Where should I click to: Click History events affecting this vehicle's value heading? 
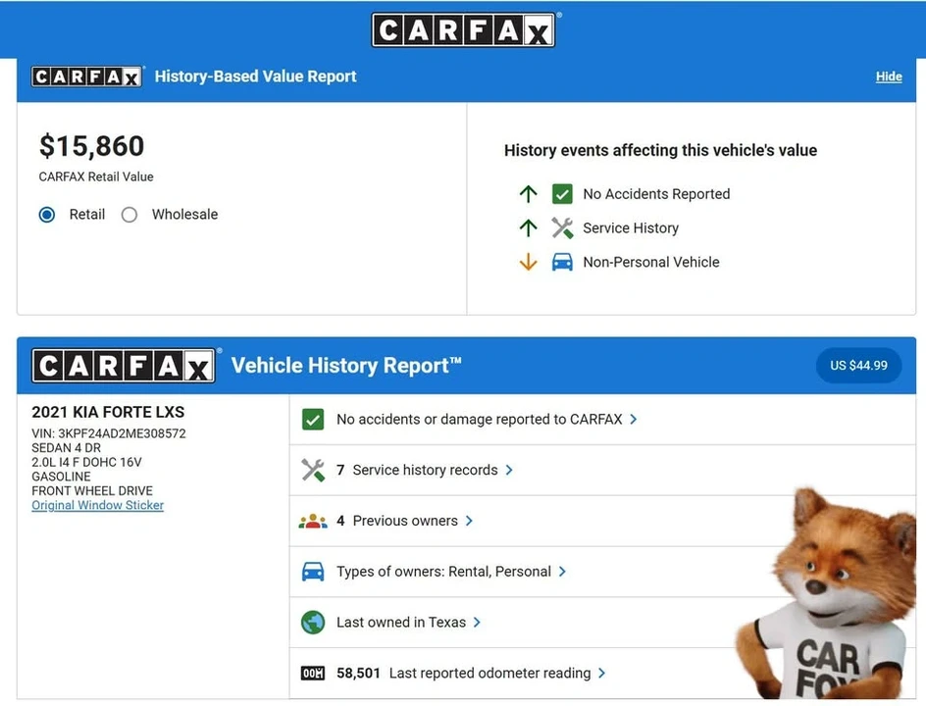click(x=660, y=151)
